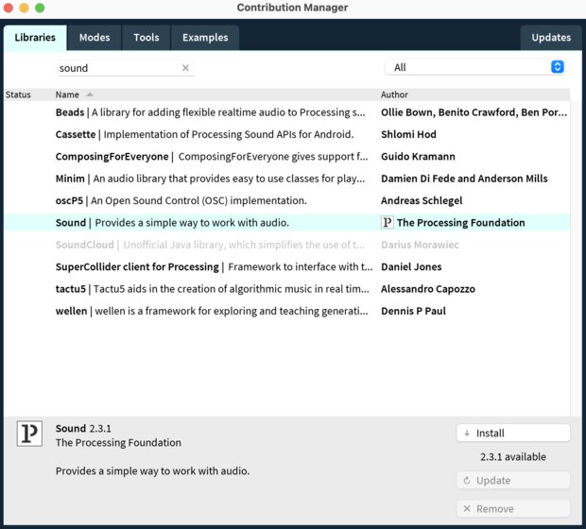
Task: Switch to the Libraries tab
Action: click(35, 38)
